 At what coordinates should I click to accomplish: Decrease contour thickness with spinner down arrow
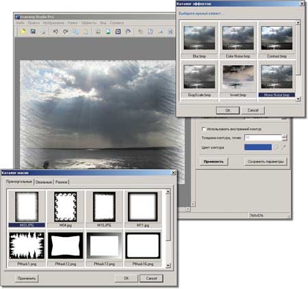284,139
